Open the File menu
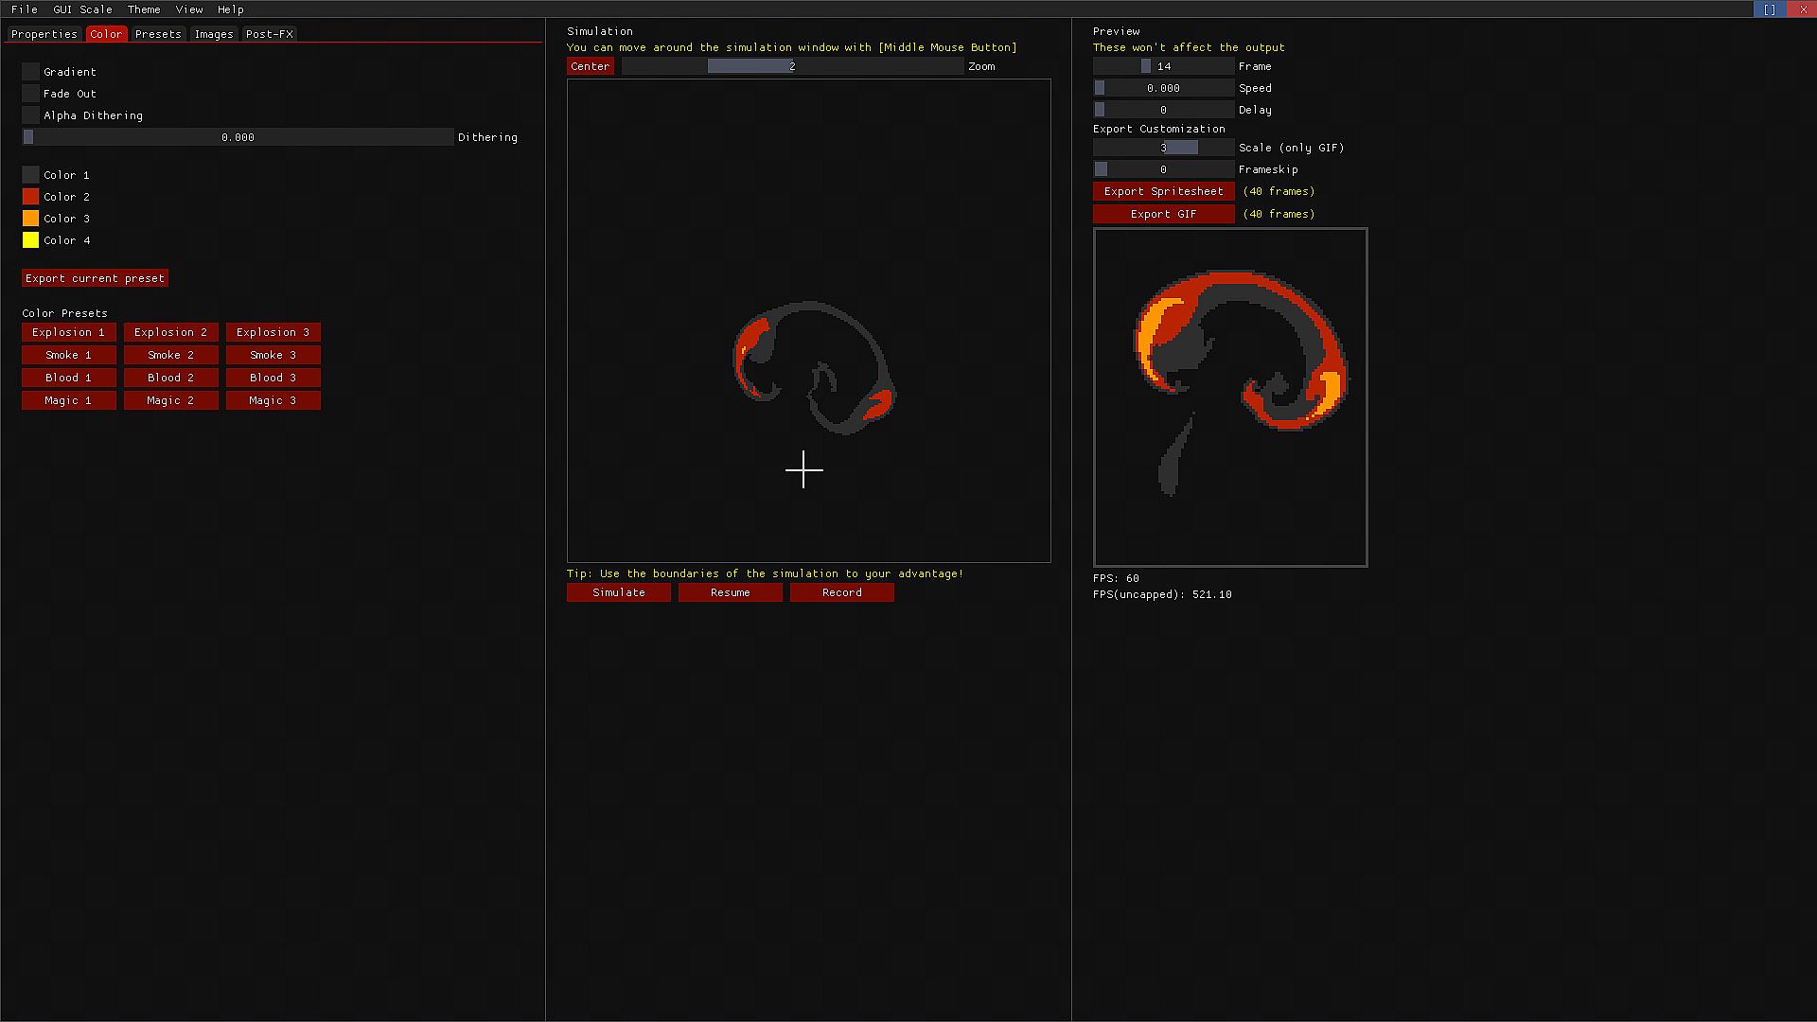The image size is (1817, 1022). [x=25, y=9]
